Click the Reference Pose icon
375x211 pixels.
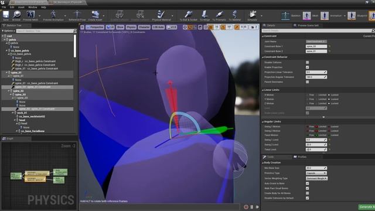[77, 15]
